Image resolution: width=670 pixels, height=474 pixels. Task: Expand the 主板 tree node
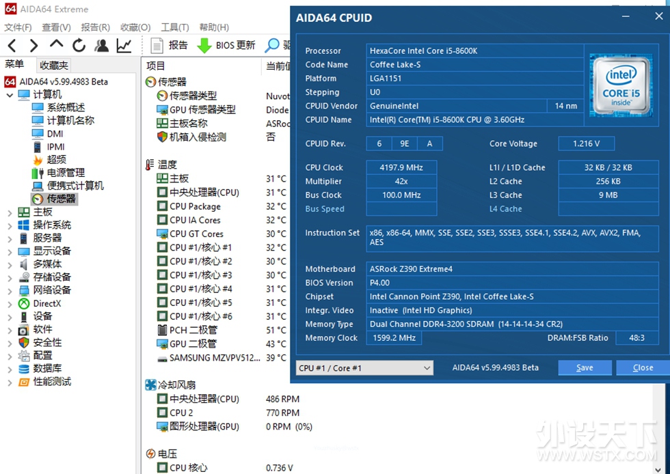(10, 212)
